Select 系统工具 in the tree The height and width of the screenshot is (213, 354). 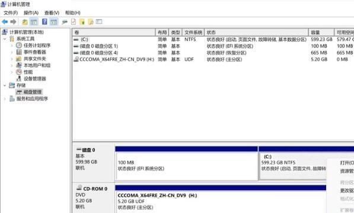pyautogui.click(x=25, y=38)
